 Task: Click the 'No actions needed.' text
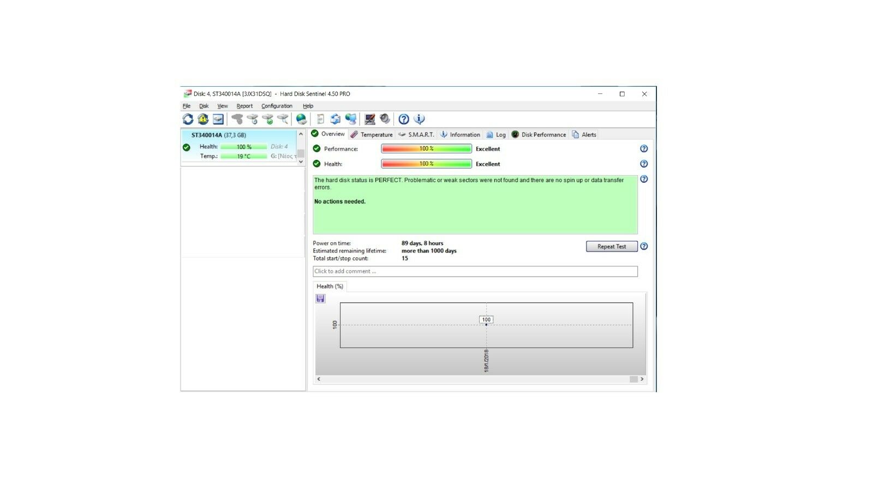coord(340,201)
